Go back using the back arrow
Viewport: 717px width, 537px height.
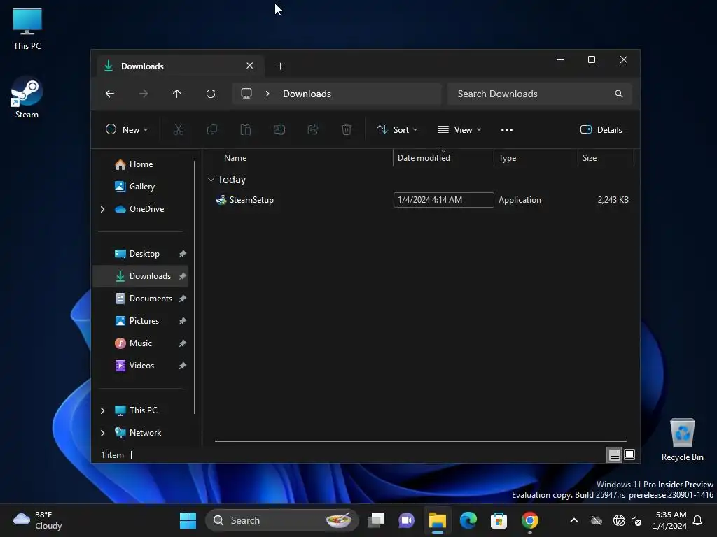(110, 94)
